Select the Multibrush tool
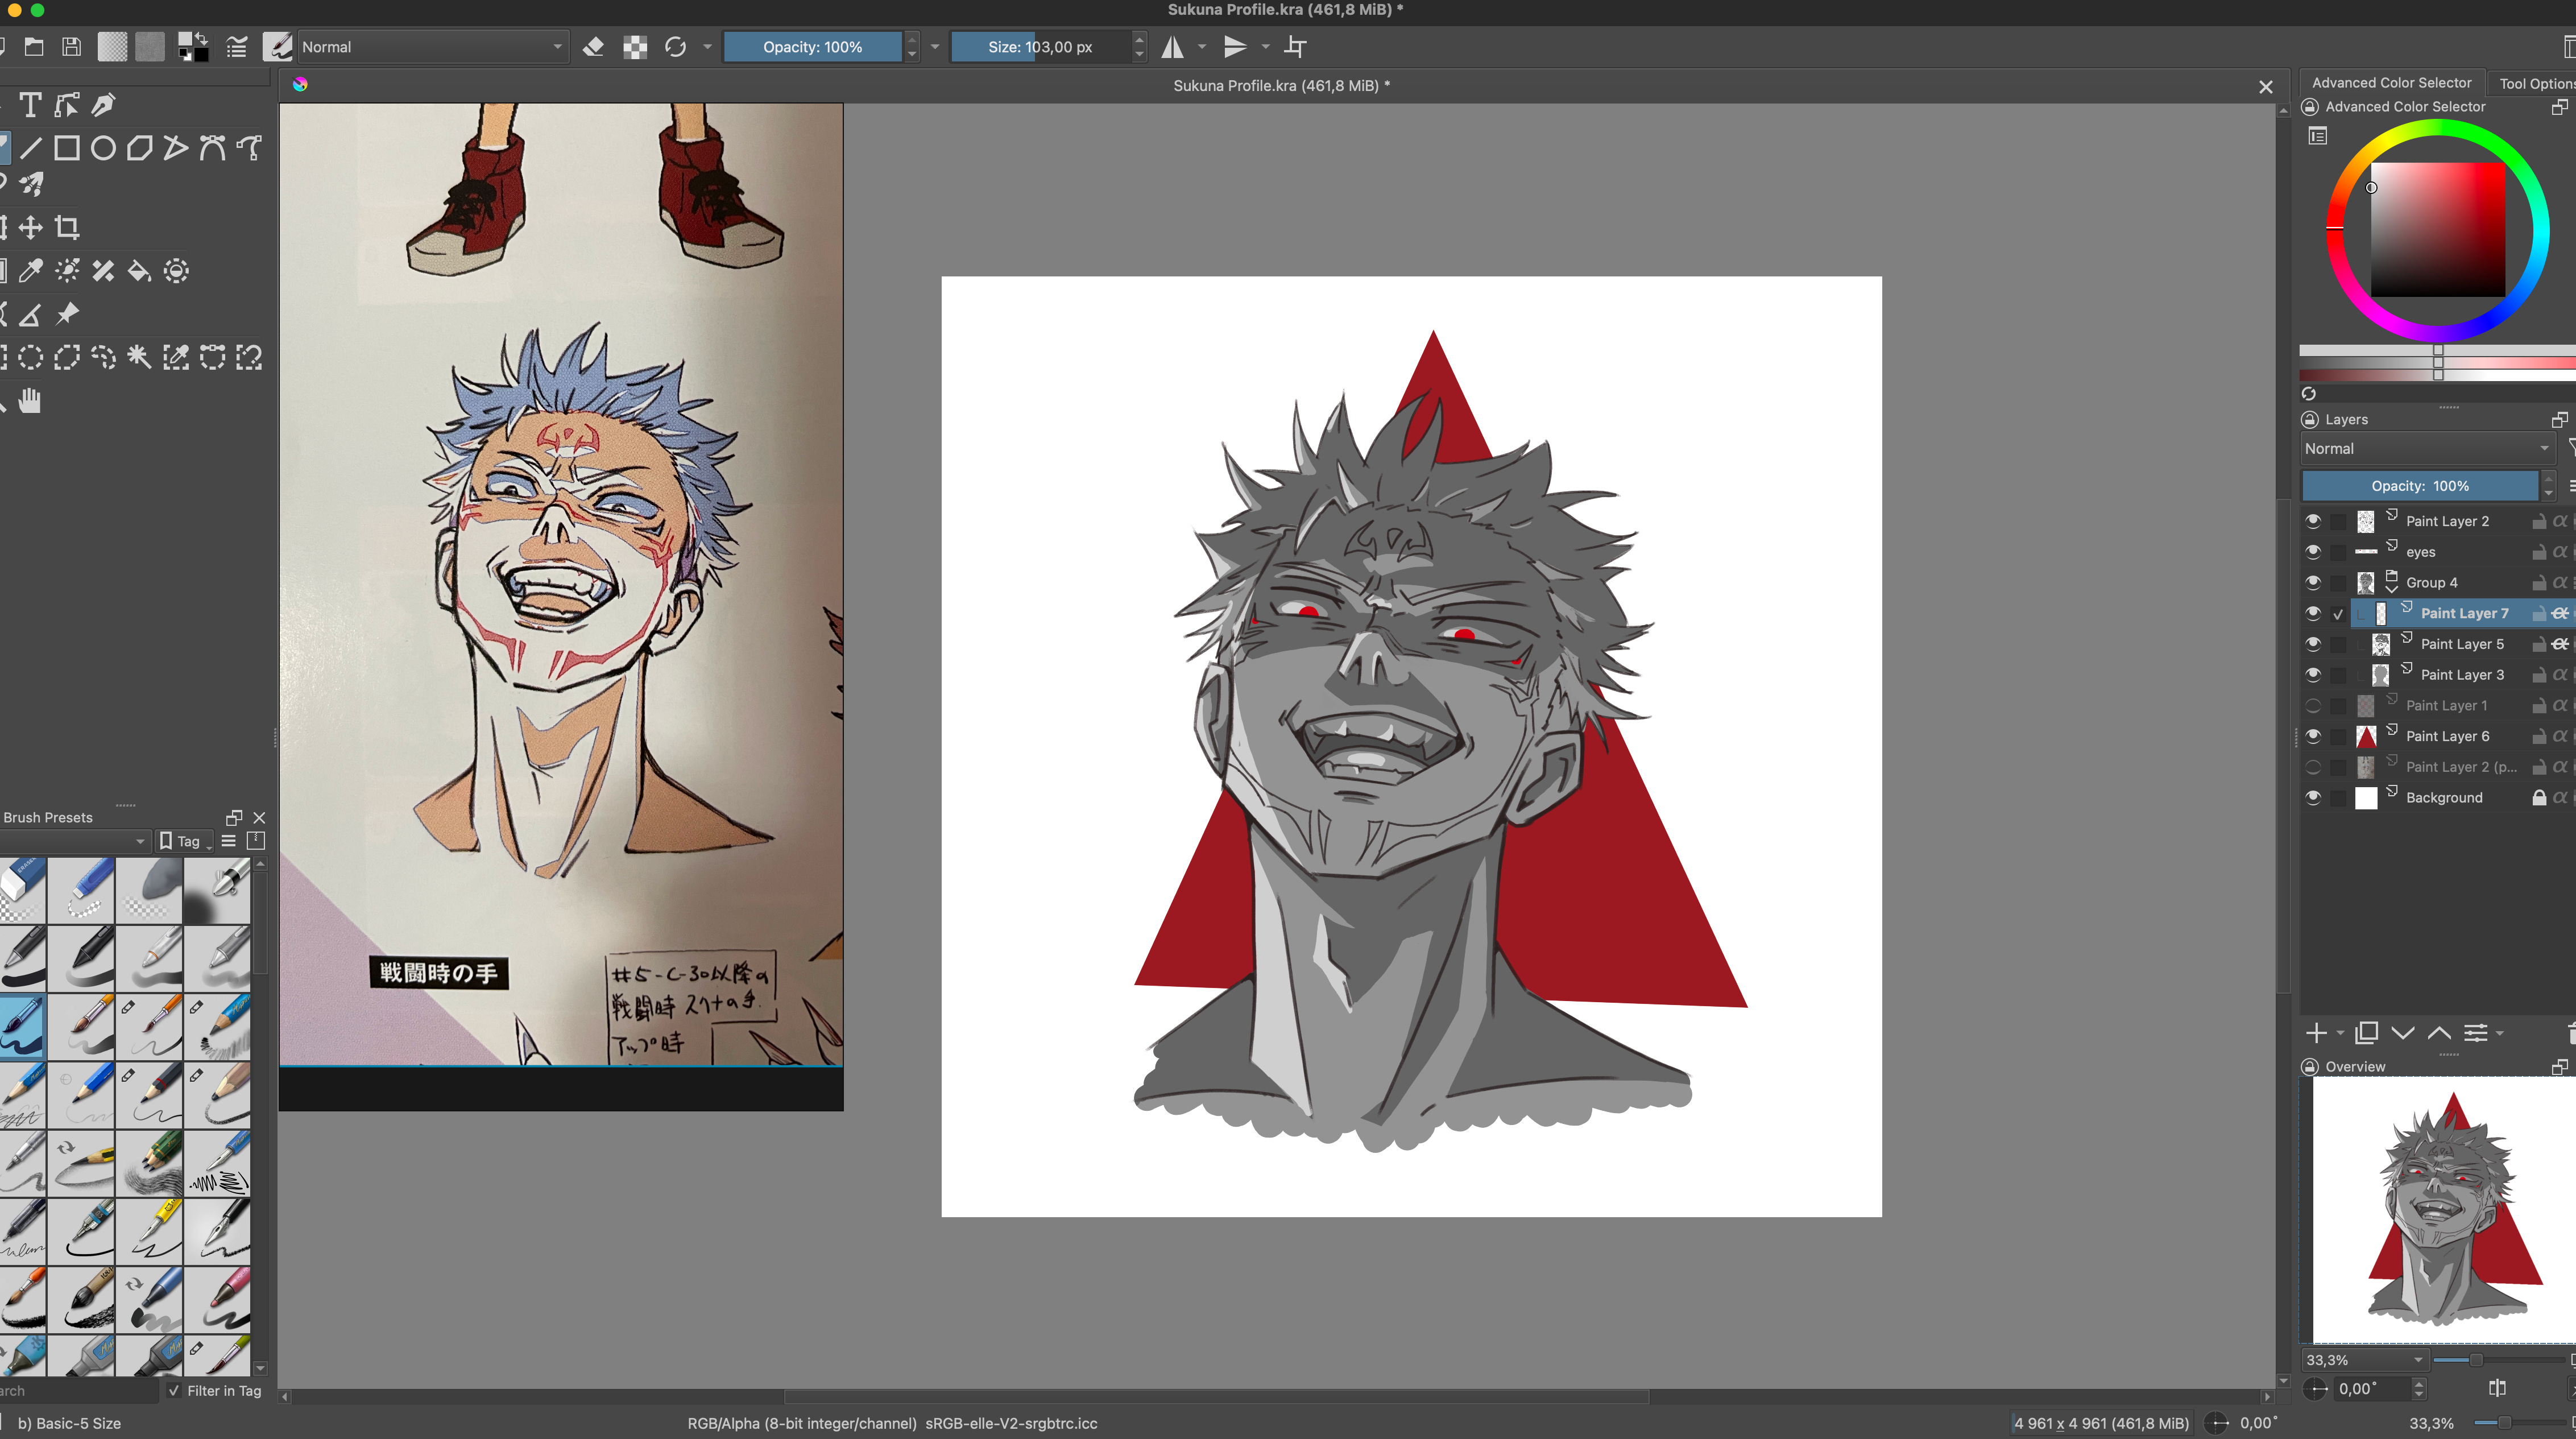The width and height of the screenshot is (2576, 1439). click(x=30, y=184)
